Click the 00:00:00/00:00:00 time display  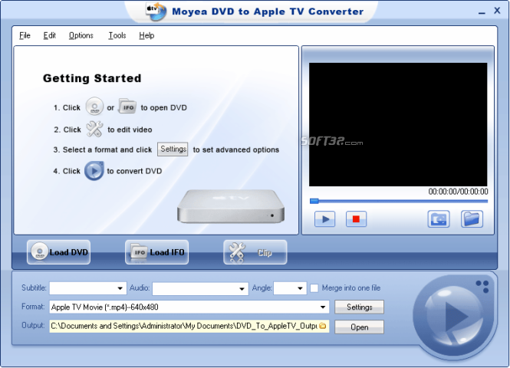[x=458, y=192]
